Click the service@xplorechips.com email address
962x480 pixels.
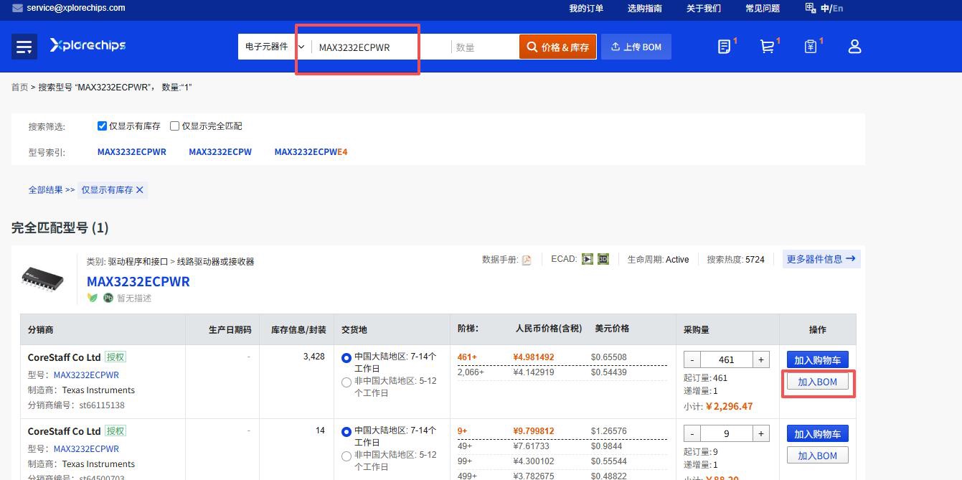(x=76, y=8)
